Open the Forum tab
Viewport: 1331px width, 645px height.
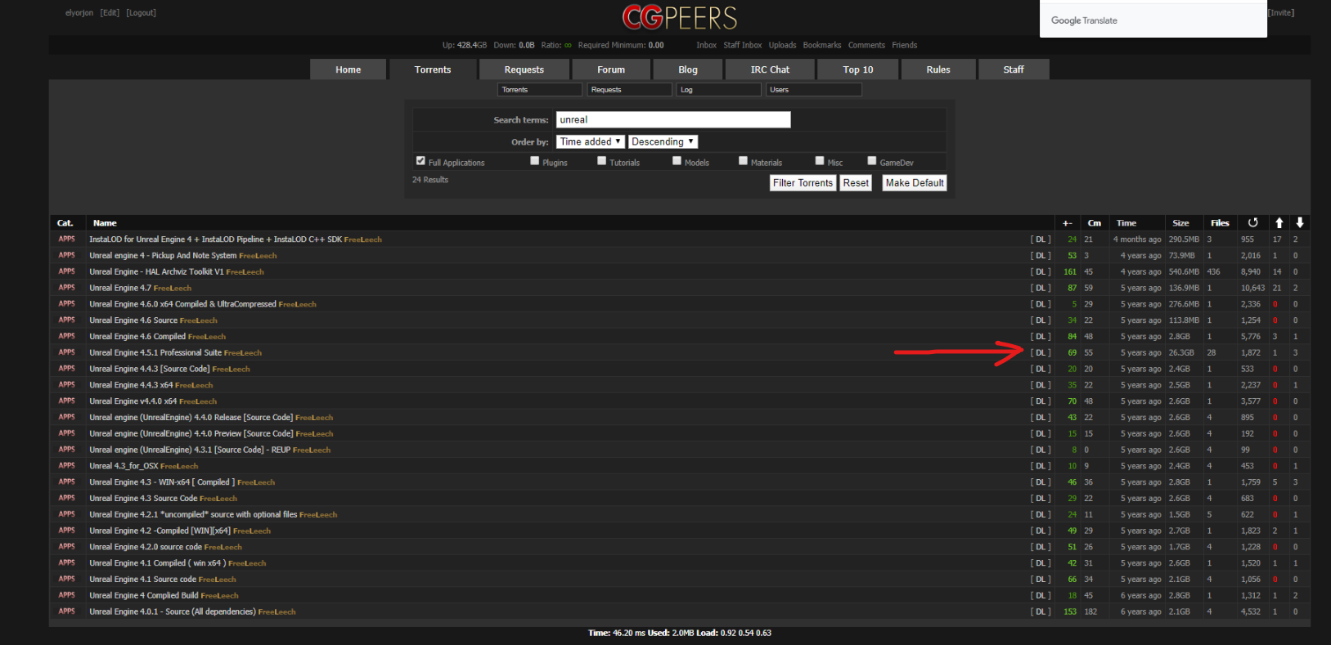pos(611,69)
